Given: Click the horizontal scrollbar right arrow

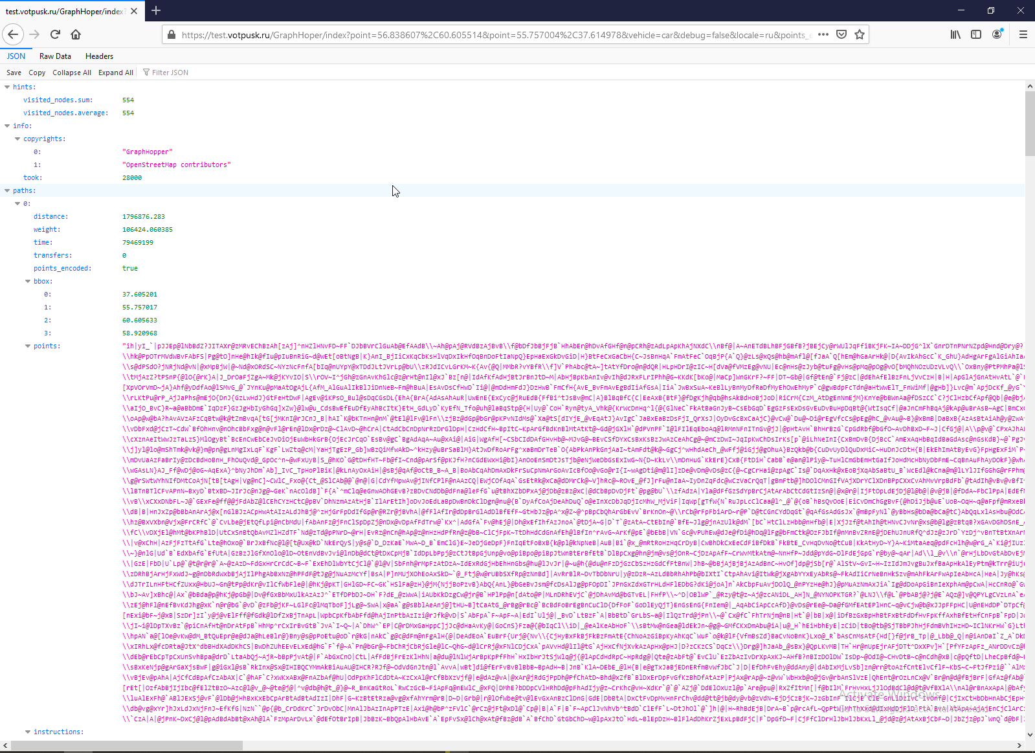Looking at the screenshot, I should pos(1019,745).
